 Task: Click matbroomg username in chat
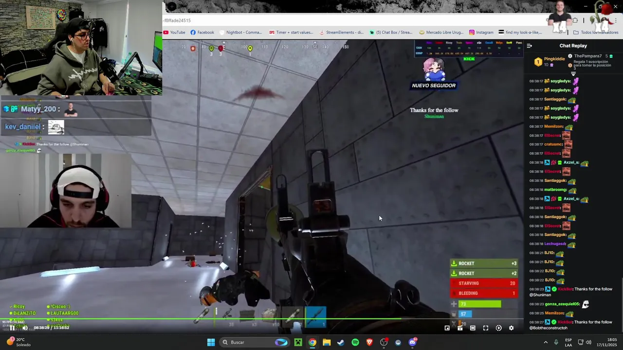[x=555, y=190]
